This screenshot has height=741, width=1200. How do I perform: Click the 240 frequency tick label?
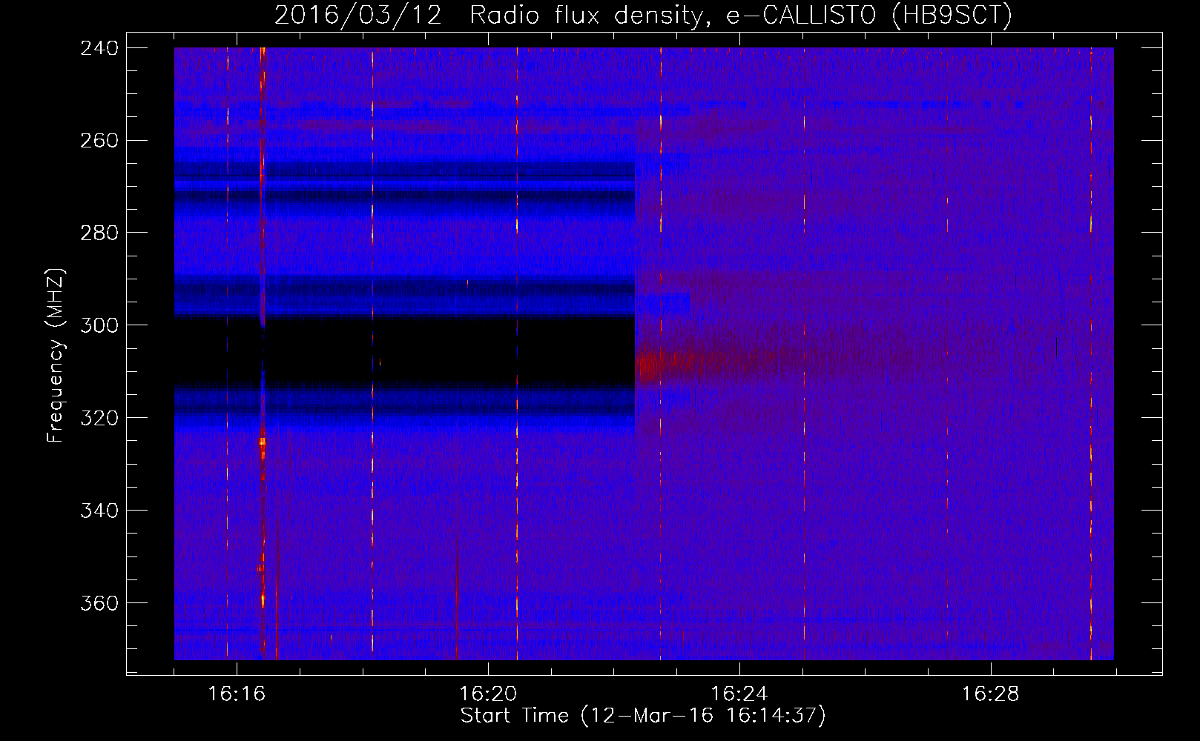coord(99,48)
